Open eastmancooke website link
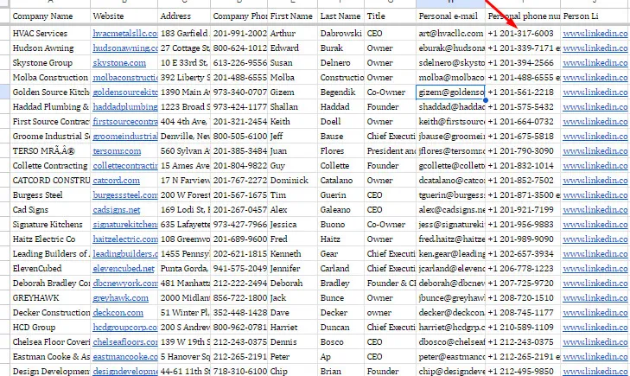 coord(125,357)
